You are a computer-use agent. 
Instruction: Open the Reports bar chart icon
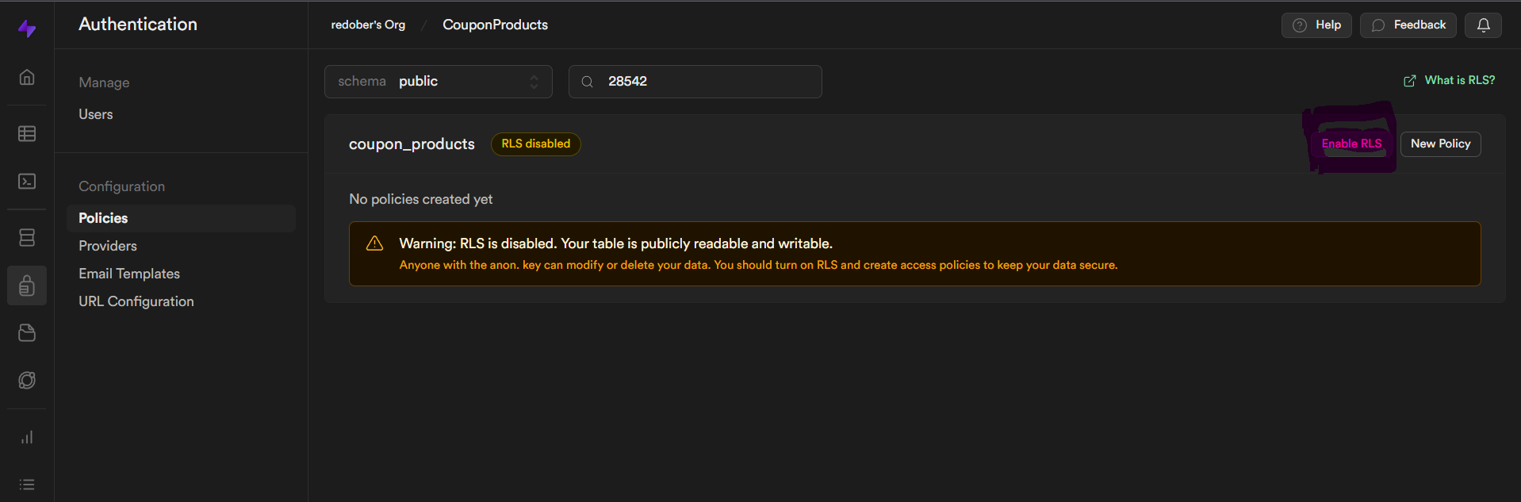click(27, 437)
